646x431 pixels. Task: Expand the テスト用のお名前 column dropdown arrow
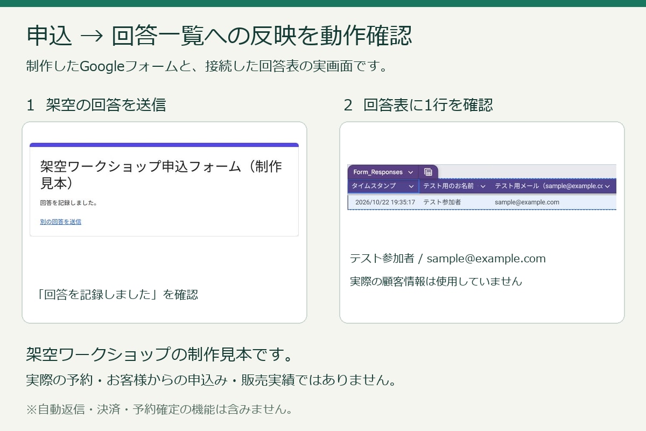coord(483,186)
